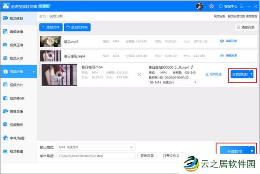Open the 视频合并 (video merge) tool
The height and width of the screenshot is (174, 260).
[16, 85]
